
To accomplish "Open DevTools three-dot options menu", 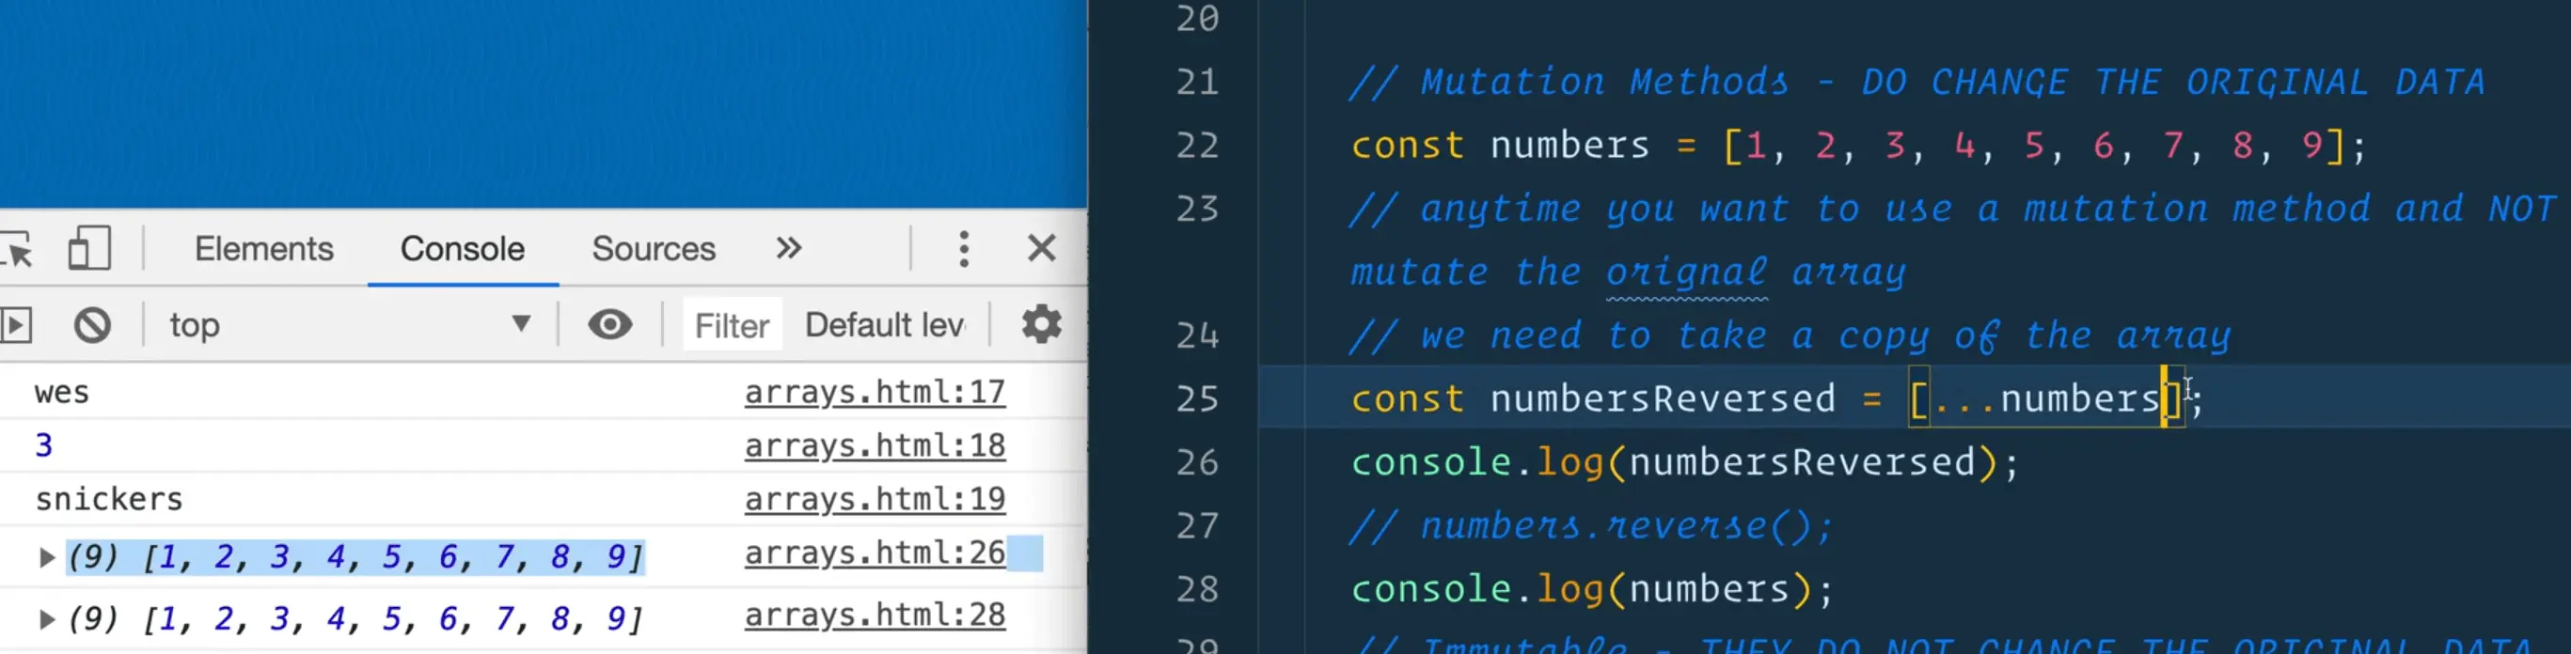I will point(963,249).
